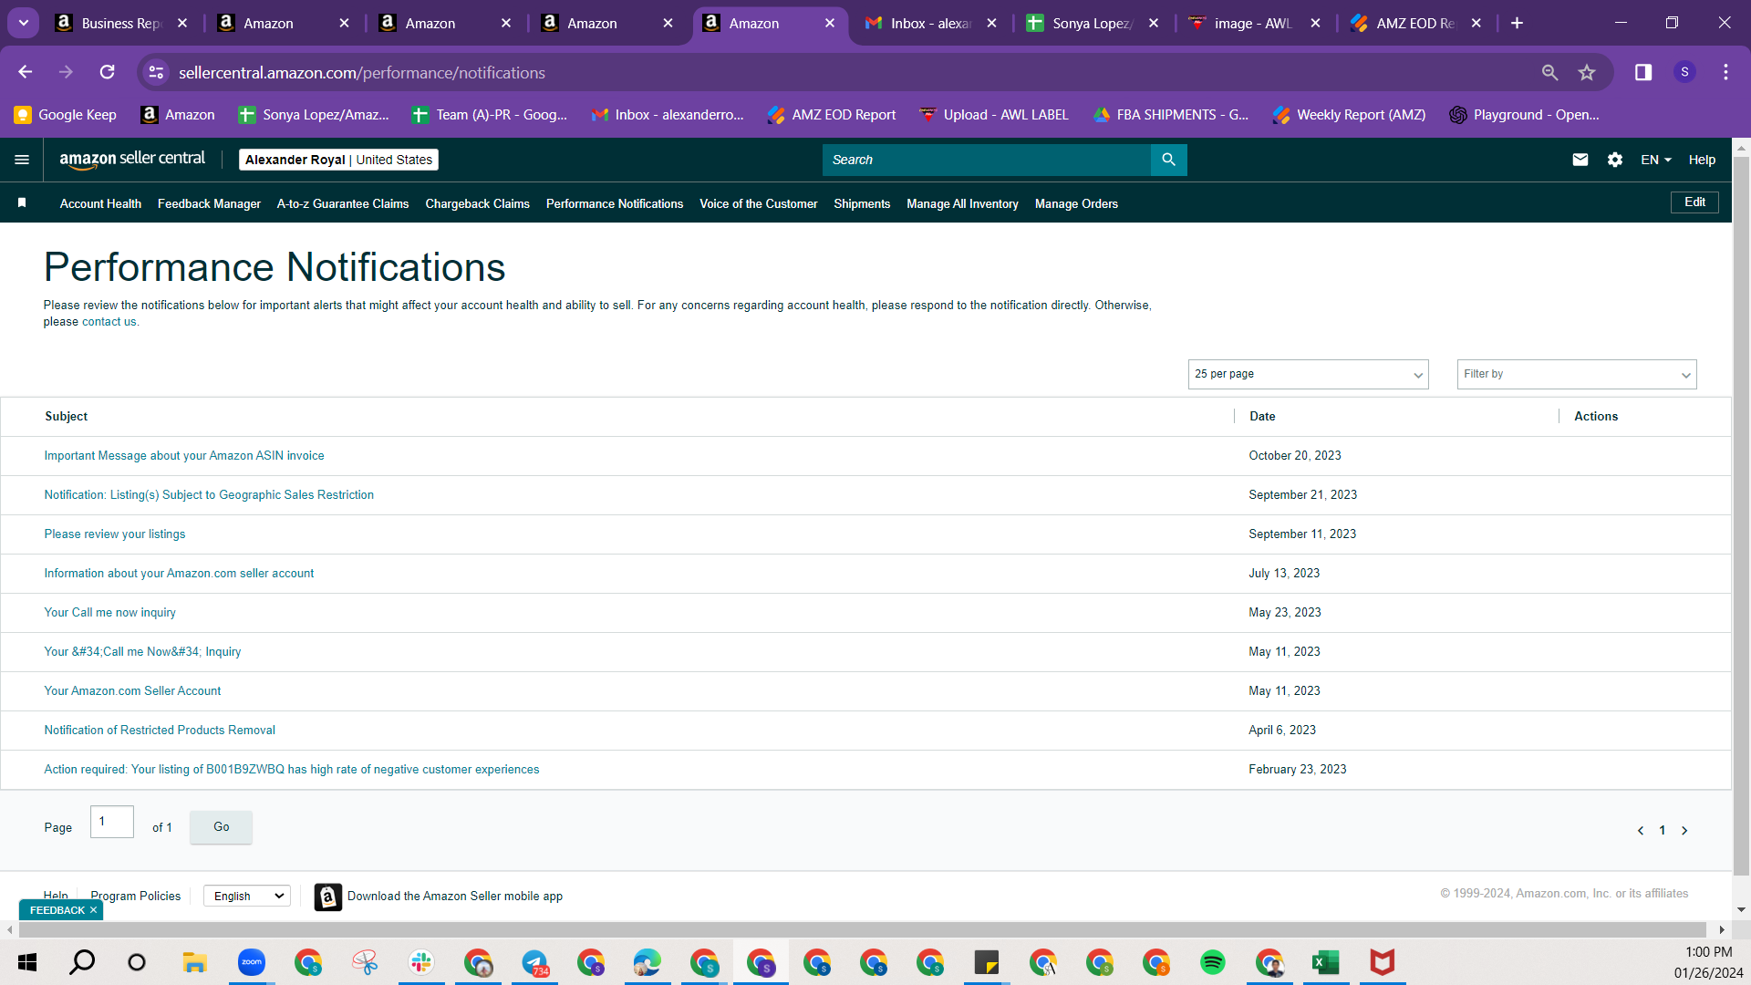Open Slack from the taskbar

pyautogui.click(x=421, y=962)
